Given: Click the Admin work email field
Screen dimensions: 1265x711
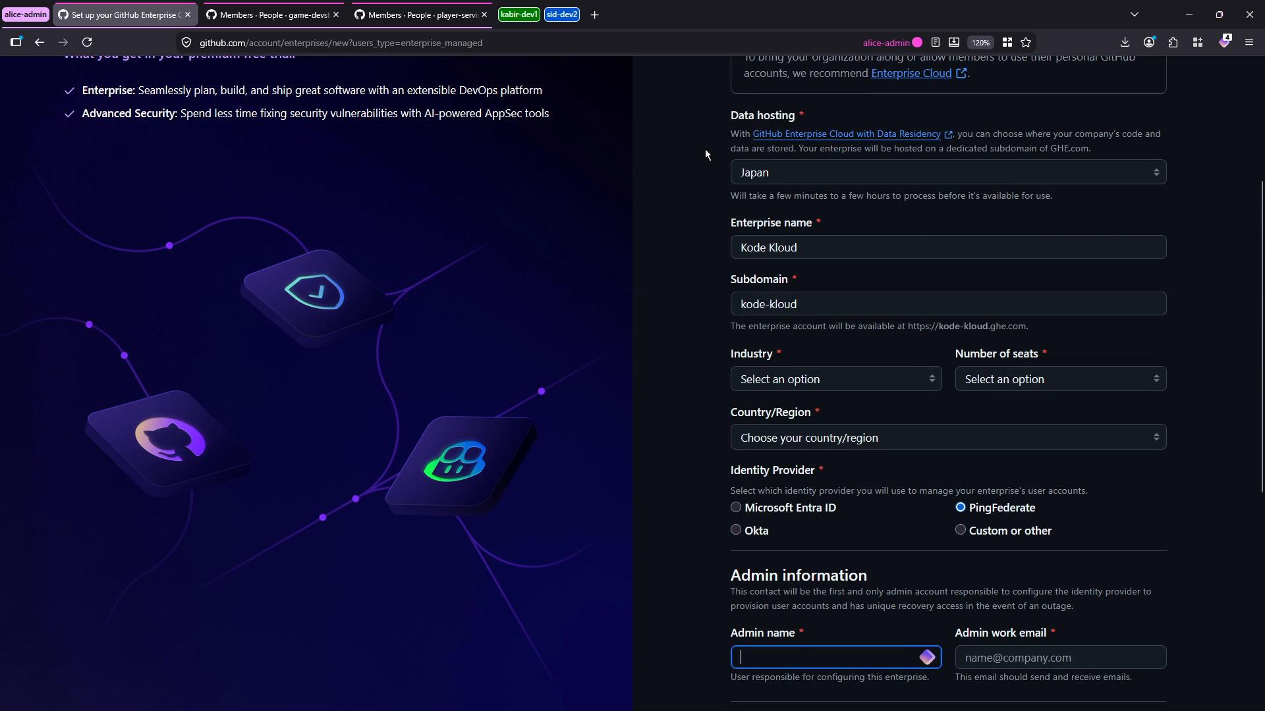Looking at the screenshot, I should [x=1061, y=657].
